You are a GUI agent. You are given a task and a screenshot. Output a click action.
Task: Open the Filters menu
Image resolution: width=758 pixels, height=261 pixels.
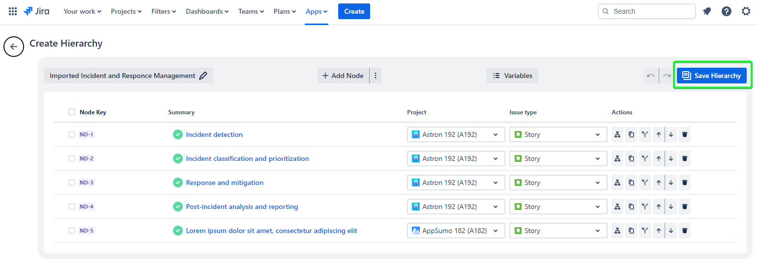(164, 11)
